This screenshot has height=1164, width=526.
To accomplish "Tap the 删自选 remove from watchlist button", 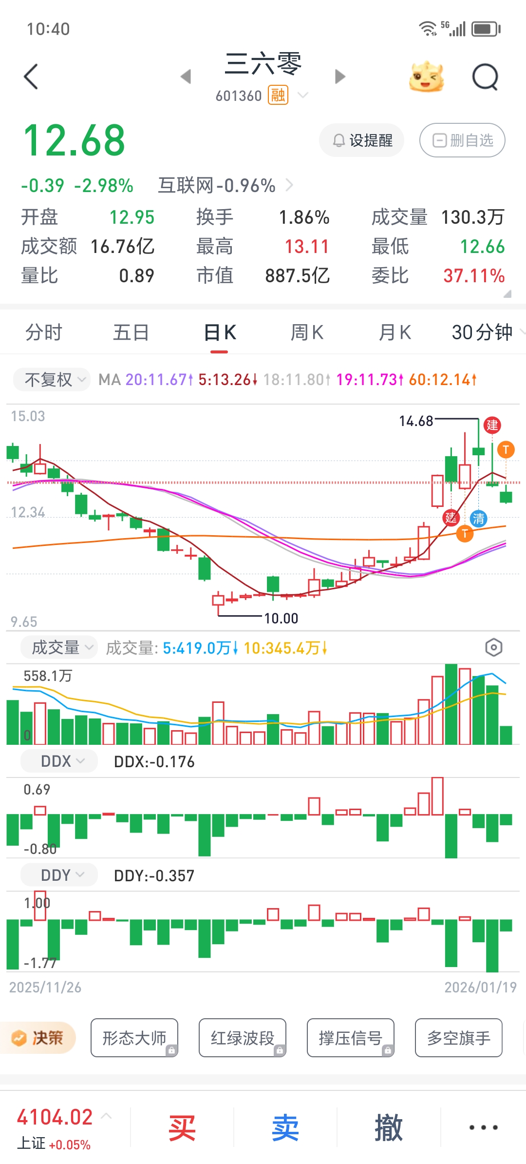I will (x=462, y=140).
